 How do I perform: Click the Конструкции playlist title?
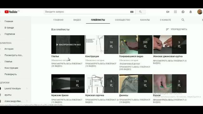(92, 56)
